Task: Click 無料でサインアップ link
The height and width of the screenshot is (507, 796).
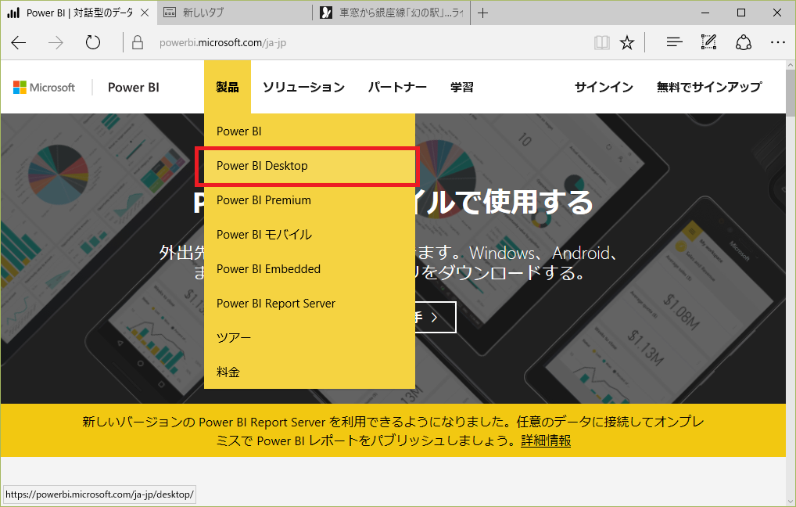Action: (708, 88)
